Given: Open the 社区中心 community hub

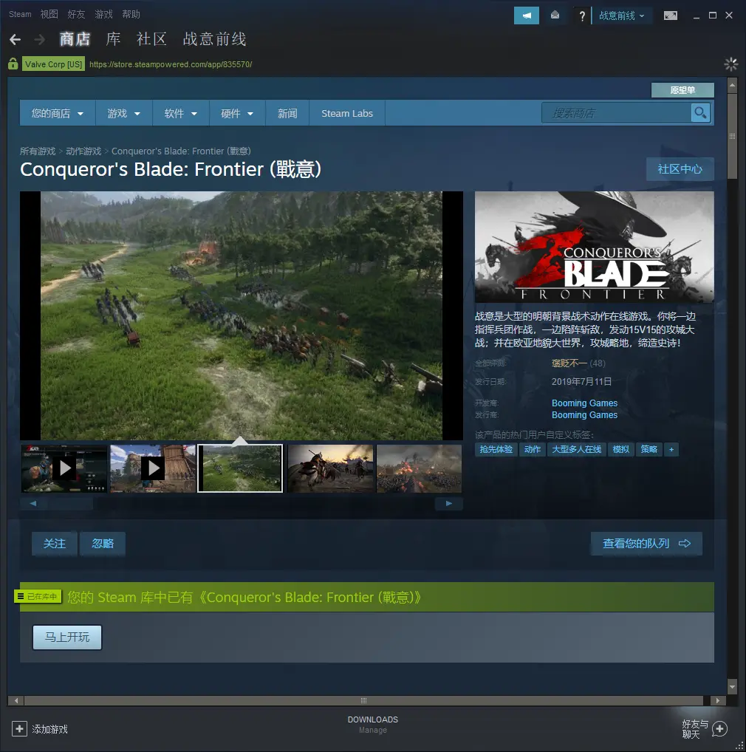Looking at the screenshot, I should click(x=680, y=169).
